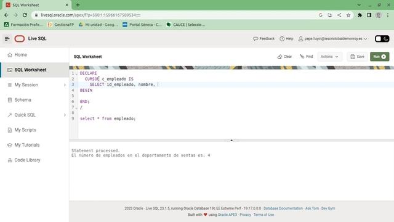Open Chrome three-dot menu

[388, 15]
